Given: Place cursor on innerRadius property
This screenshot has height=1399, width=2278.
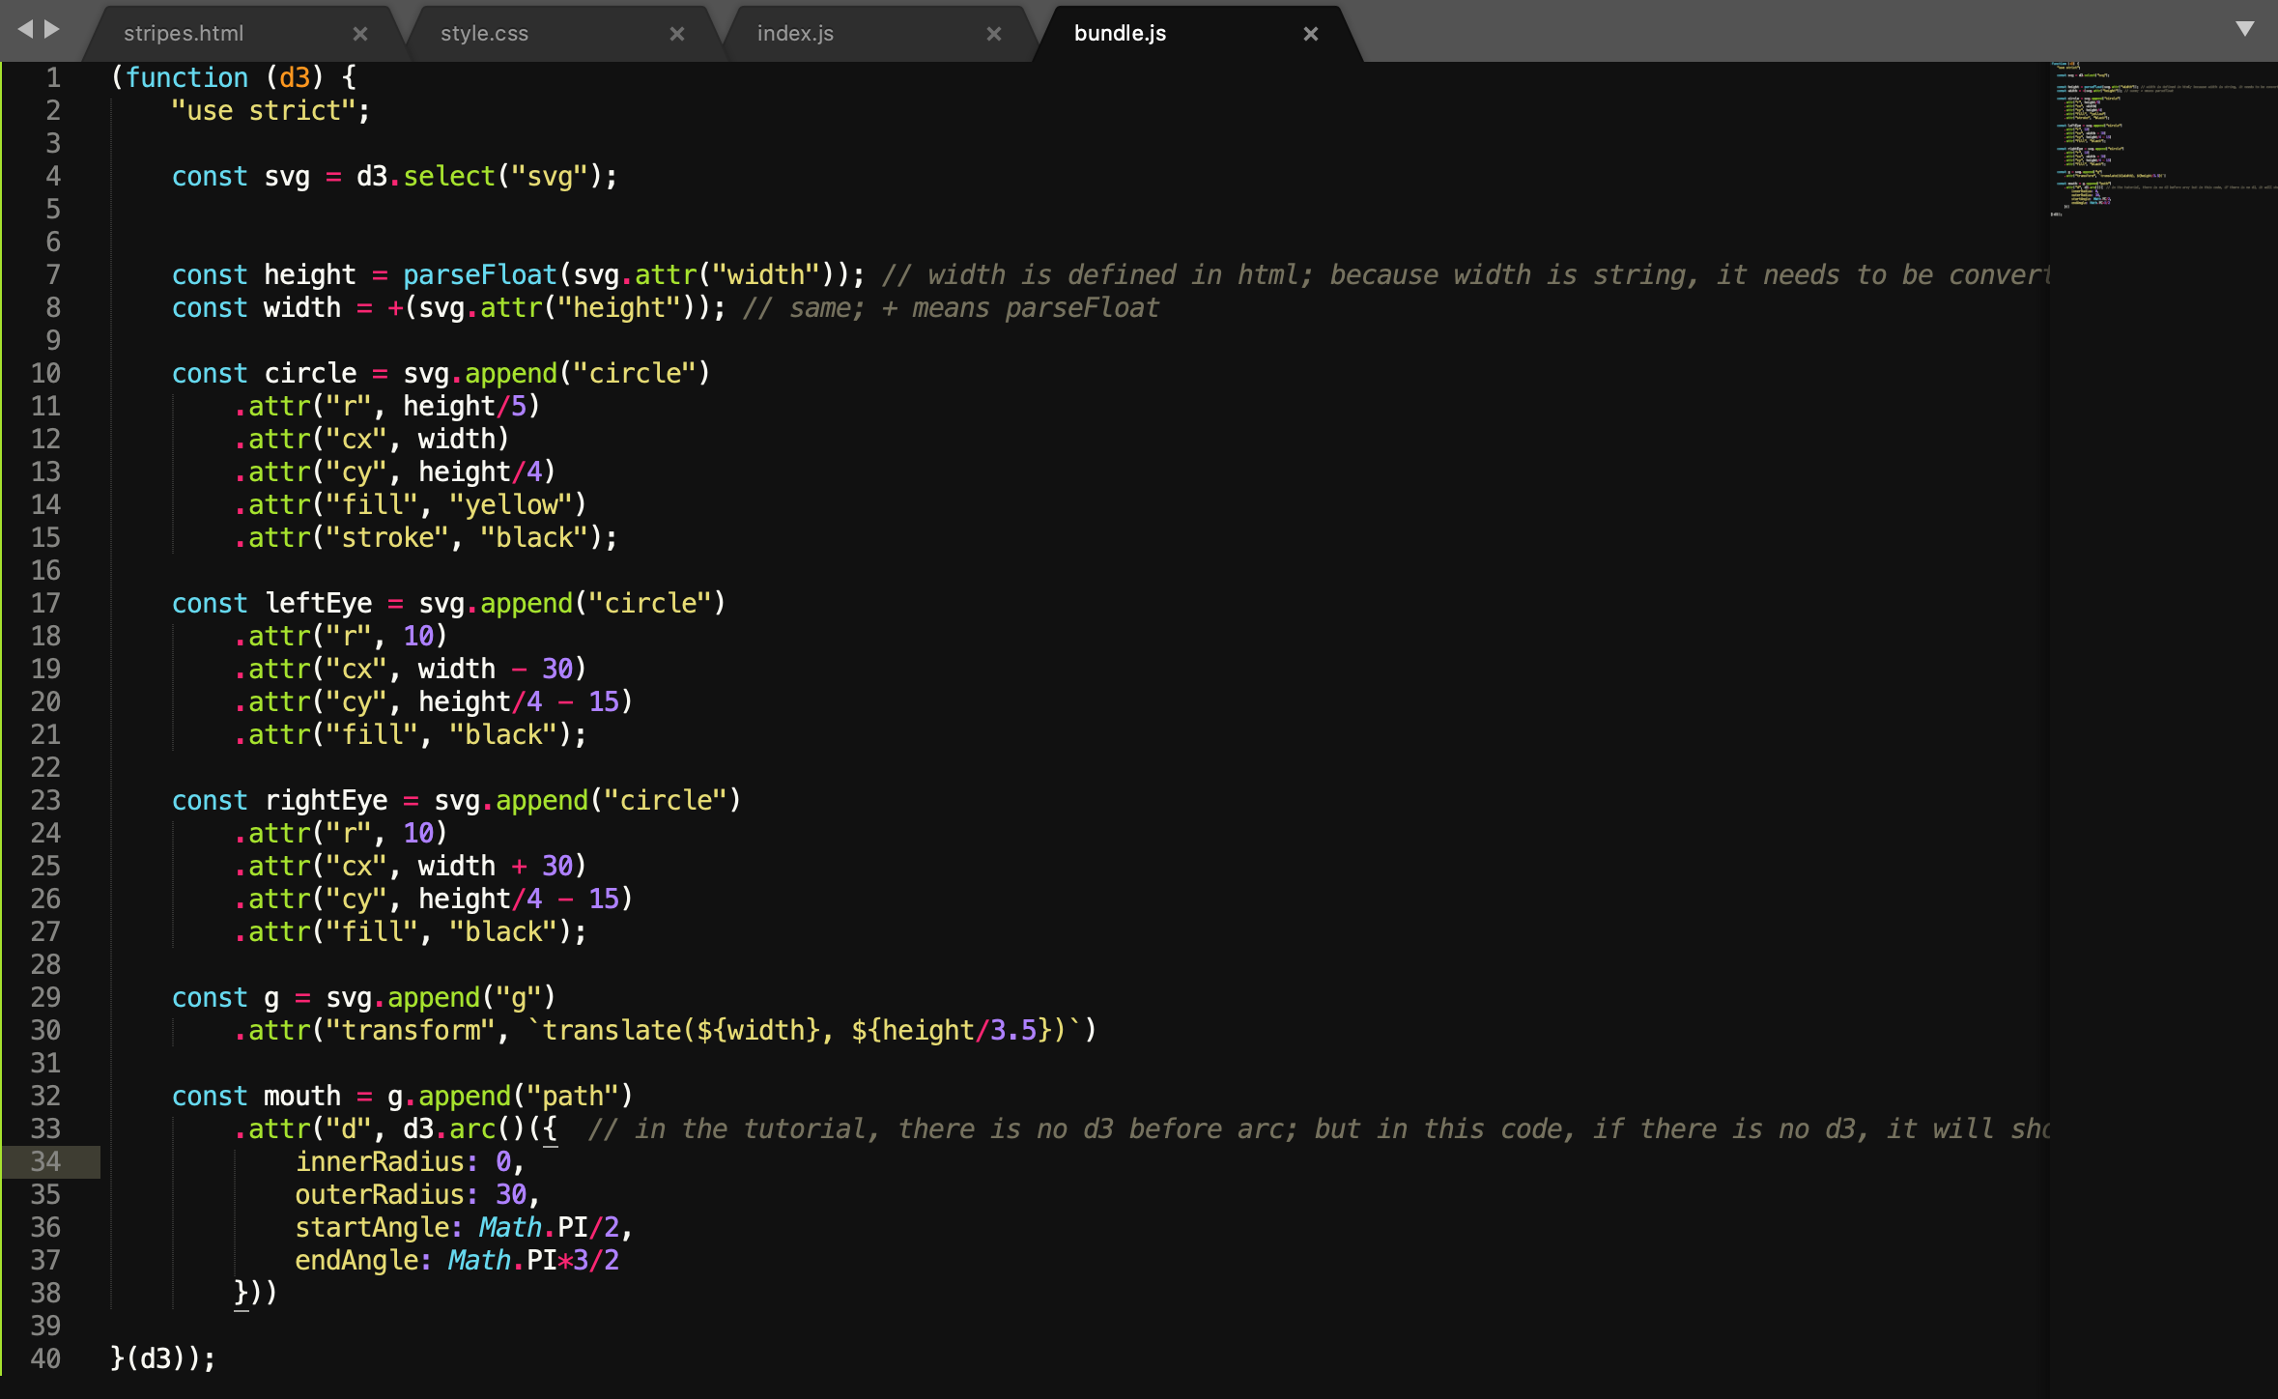Looking at the screenshot, I should pos(379,1162).
